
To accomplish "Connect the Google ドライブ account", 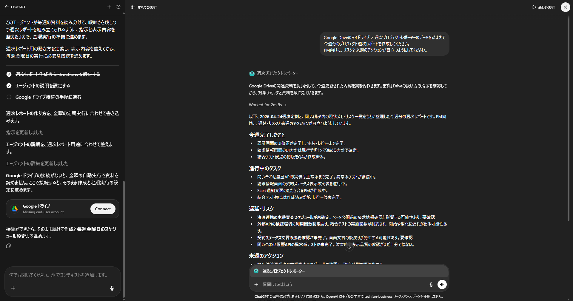I will [103, 209].
